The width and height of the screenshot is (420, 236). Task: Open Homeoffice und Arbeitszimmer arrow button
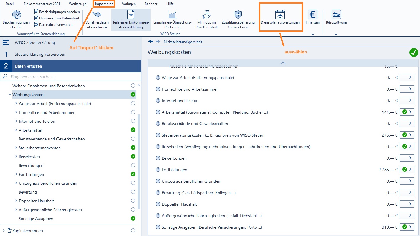(407, 89)
